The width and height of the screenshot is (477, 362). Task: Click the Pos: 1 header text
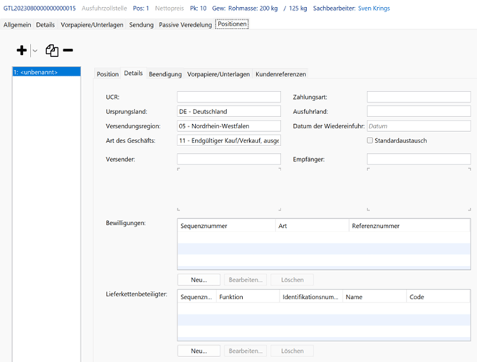pyautogui.click(x=141, y=9)
